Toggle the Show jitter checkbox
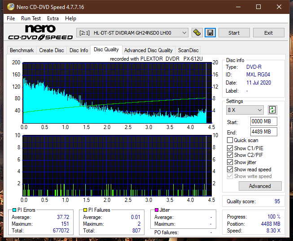The width and height of the screenshot is (293, 241). (x=230, y=162)
